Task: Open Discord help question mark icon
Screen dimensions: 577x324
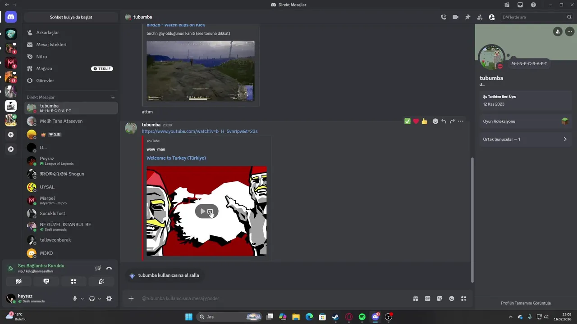Action: [x=533, y=5]
